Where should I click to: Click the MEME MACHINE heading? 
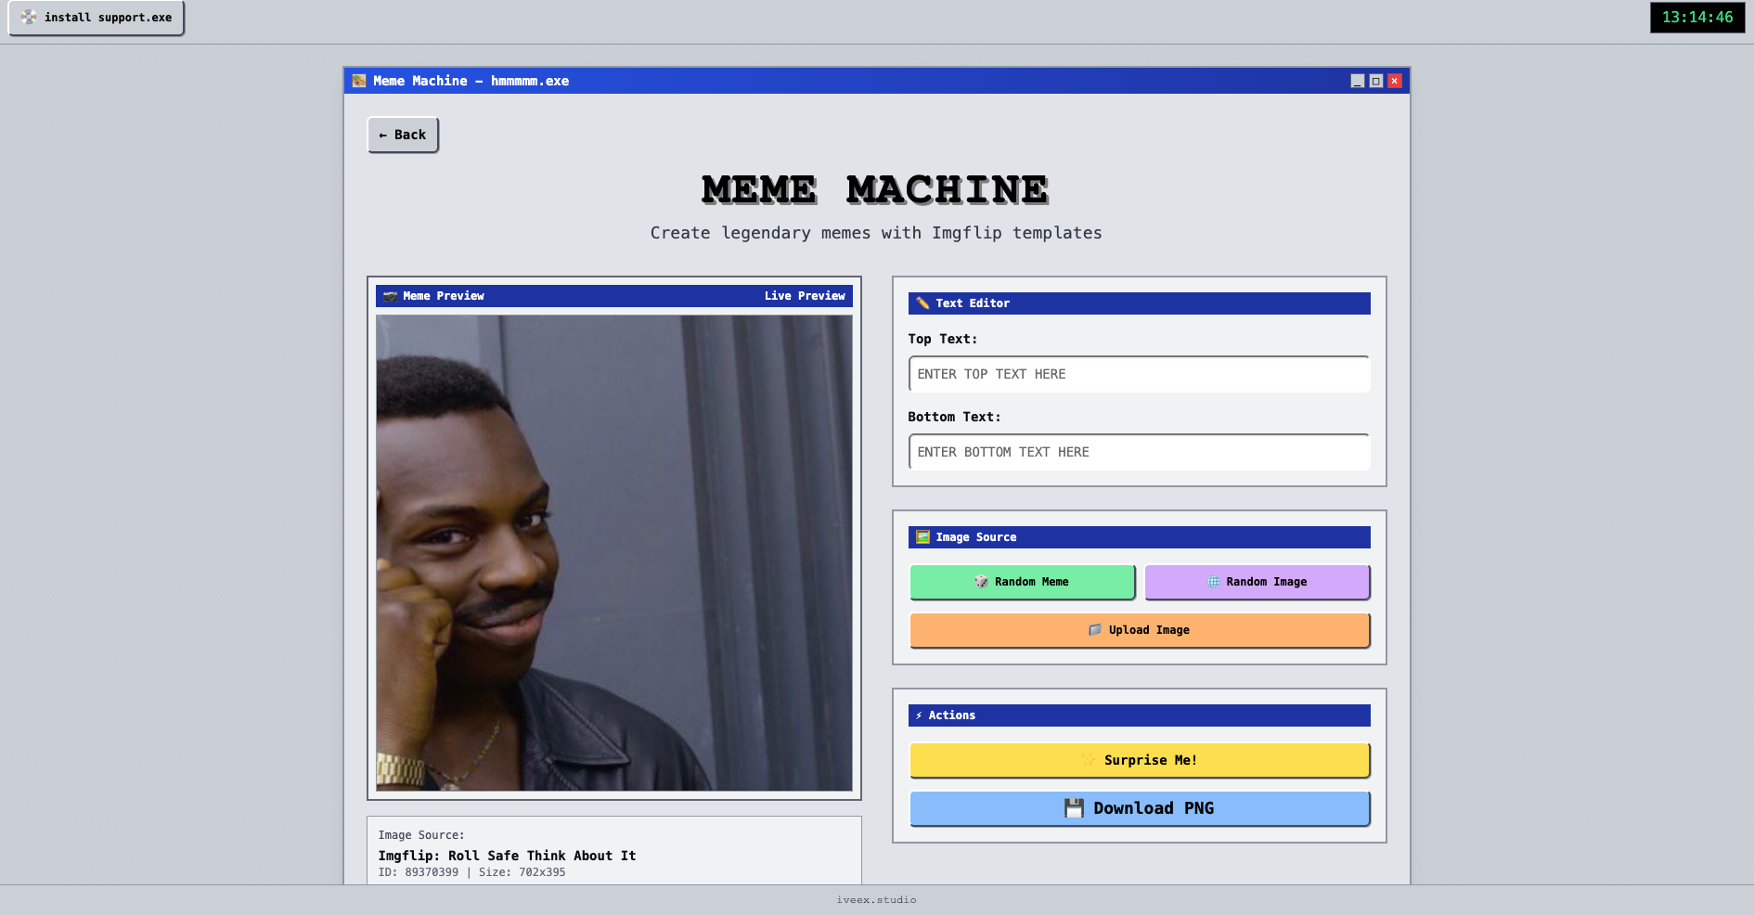pos(875,189)
